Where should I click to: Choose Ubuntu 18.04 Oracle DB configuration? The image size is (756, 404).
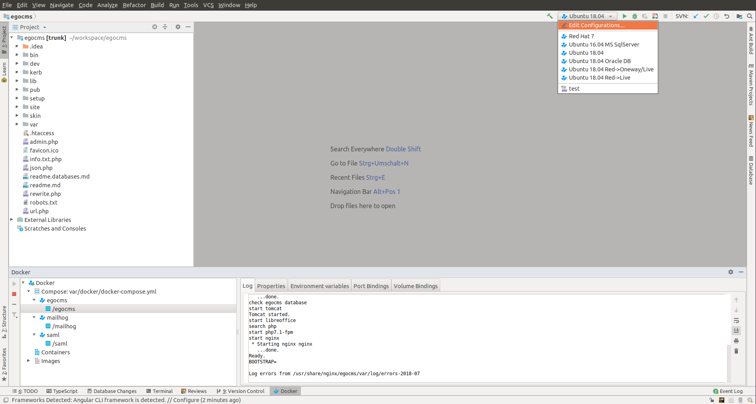(608, 61)
